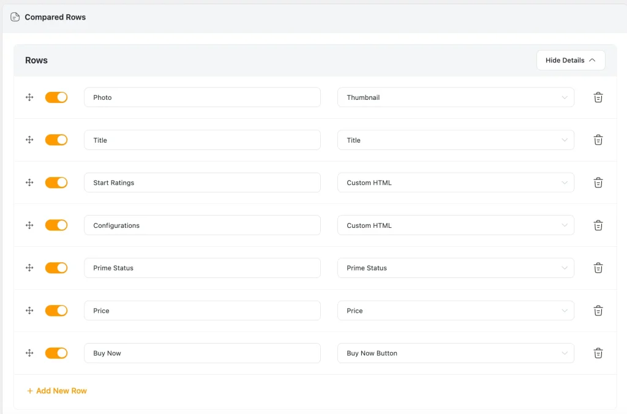Click the Compared Rows heading
627x414 pixels.
[x=55, y=17]
